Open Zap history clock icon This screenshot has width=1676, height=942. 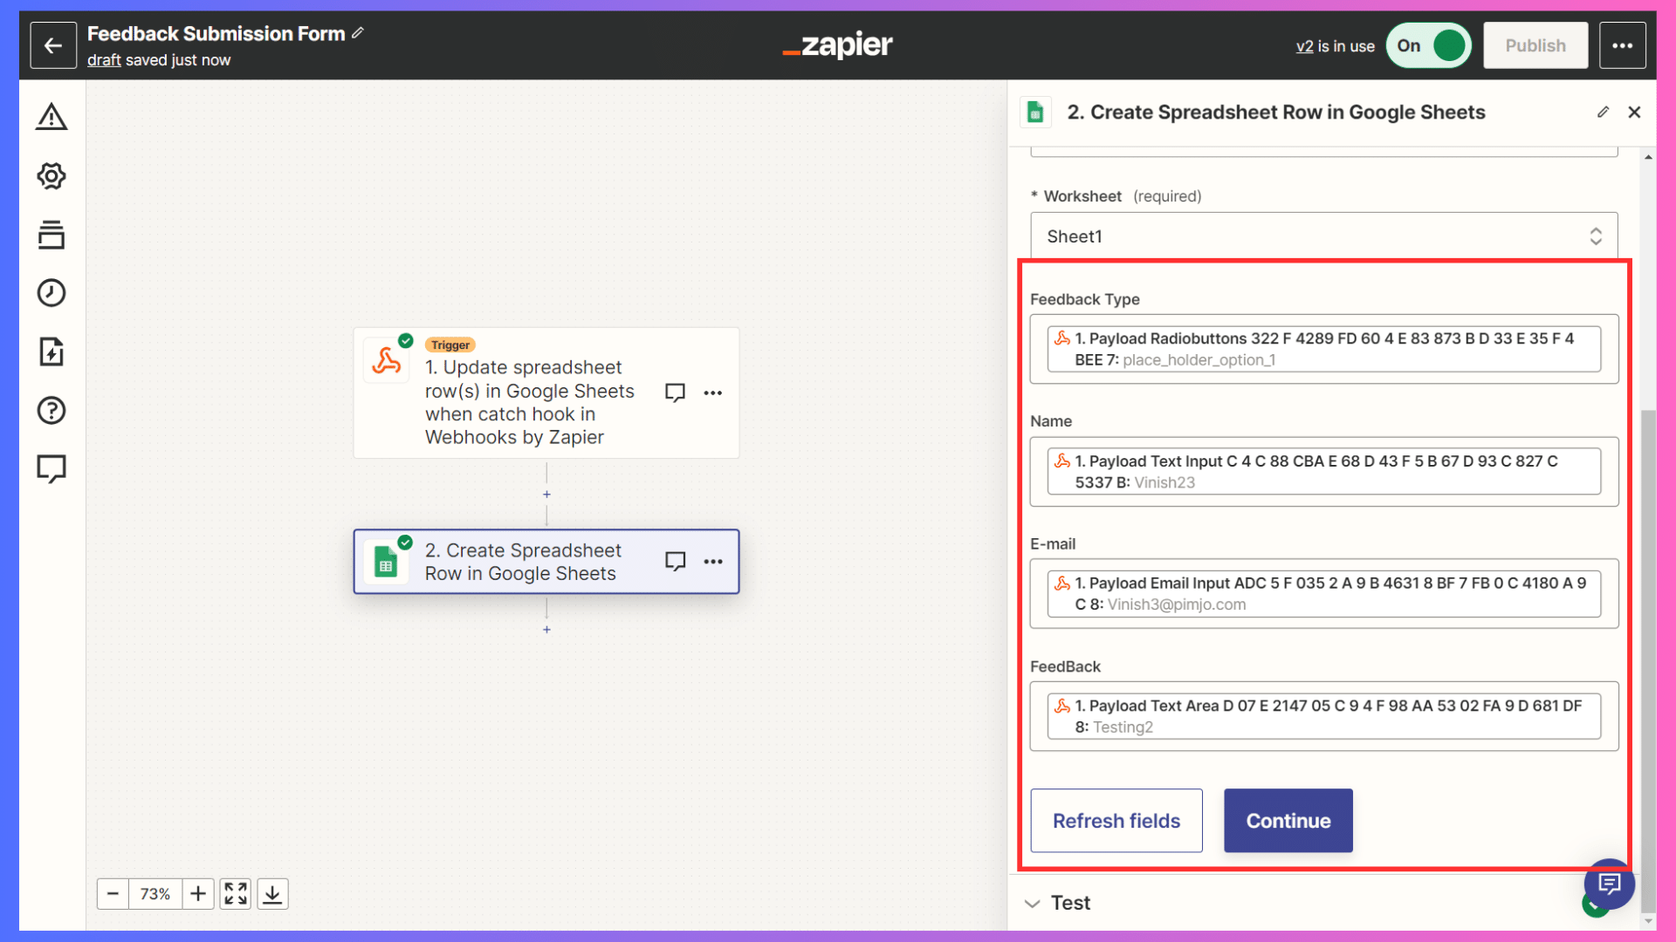click(52, 293)
